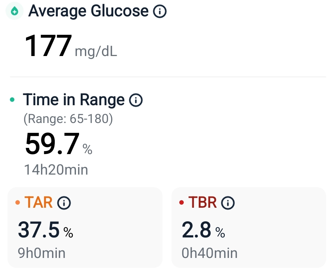The height and width of the screenshot is (274, 336).
Task: Click the green dot beside Time in Range
Action: [x=13, y=100]
